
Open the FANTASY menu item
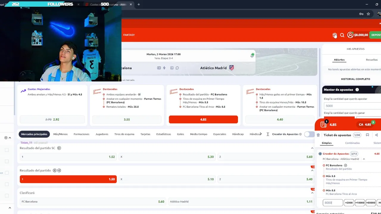[x=129, y=35]
